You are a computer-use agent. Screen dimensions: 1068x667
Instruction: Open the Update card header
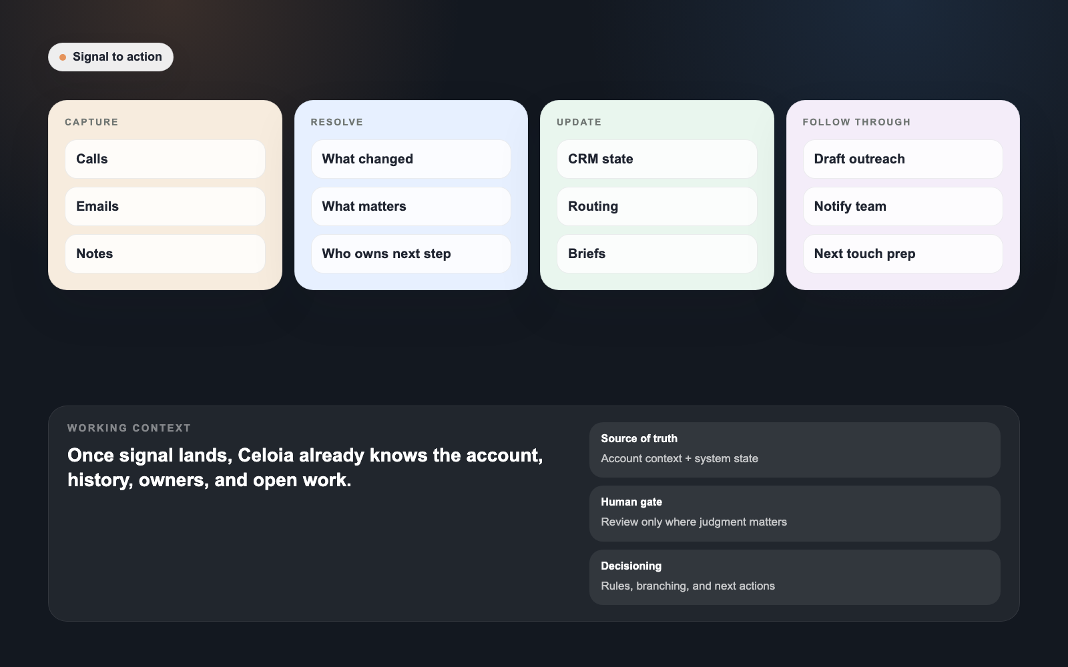pos(578,122)
